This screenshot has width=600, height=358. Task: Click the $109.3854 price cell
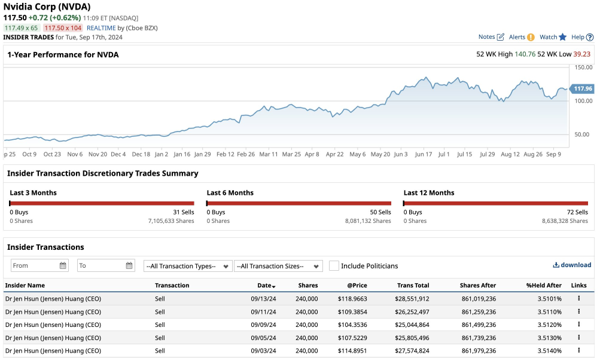click(x=352, y=312)
